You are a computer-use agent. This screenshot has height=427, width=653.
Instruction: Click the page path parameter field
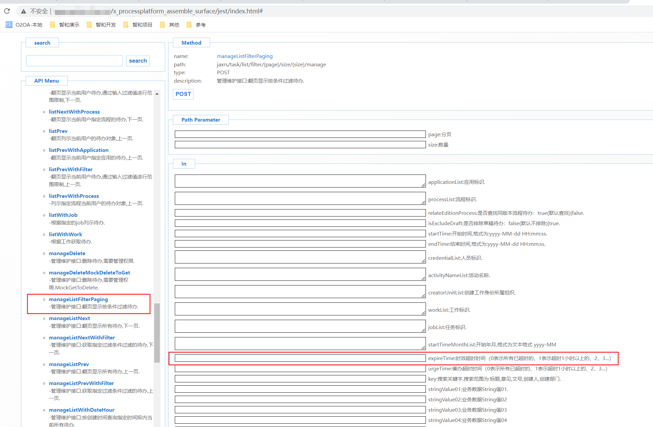(x=300, y=134)
